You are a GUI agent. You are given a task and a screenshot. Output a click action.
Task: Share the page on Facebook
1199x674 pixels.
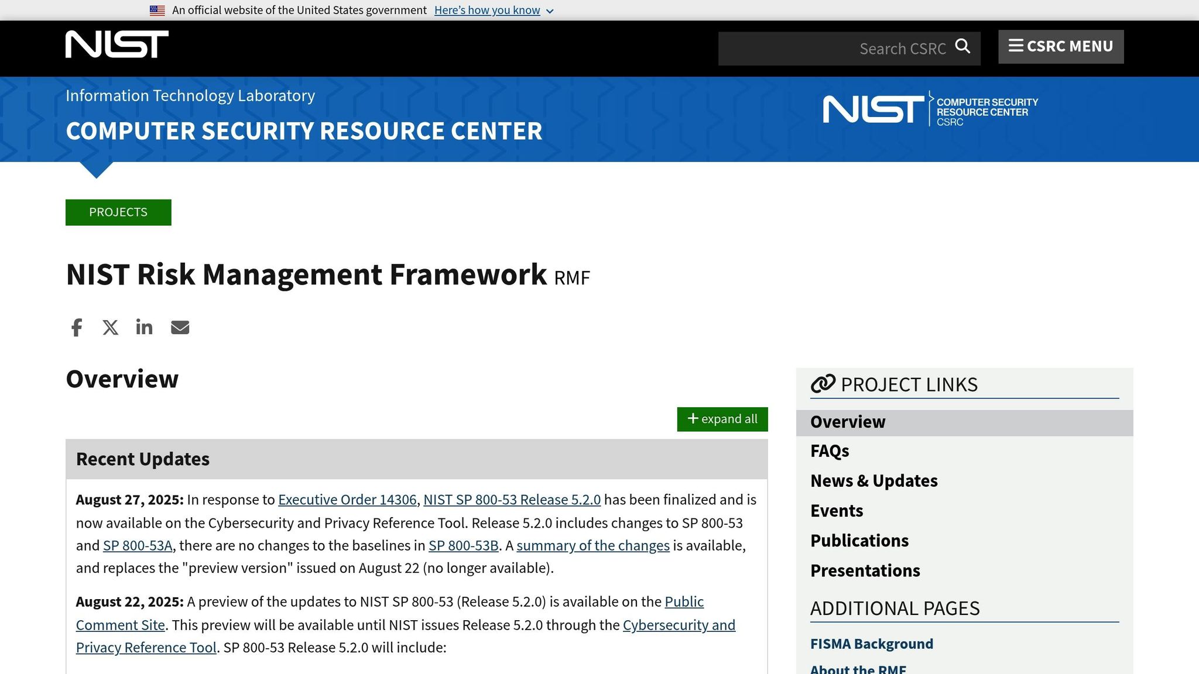[x=76, y=327]
